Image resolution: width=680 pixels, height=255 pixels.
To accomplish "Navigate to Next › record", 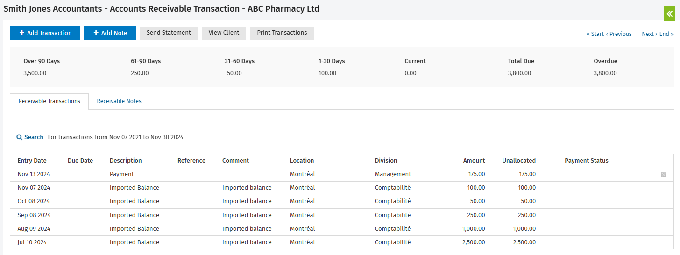I will point(649,34).
